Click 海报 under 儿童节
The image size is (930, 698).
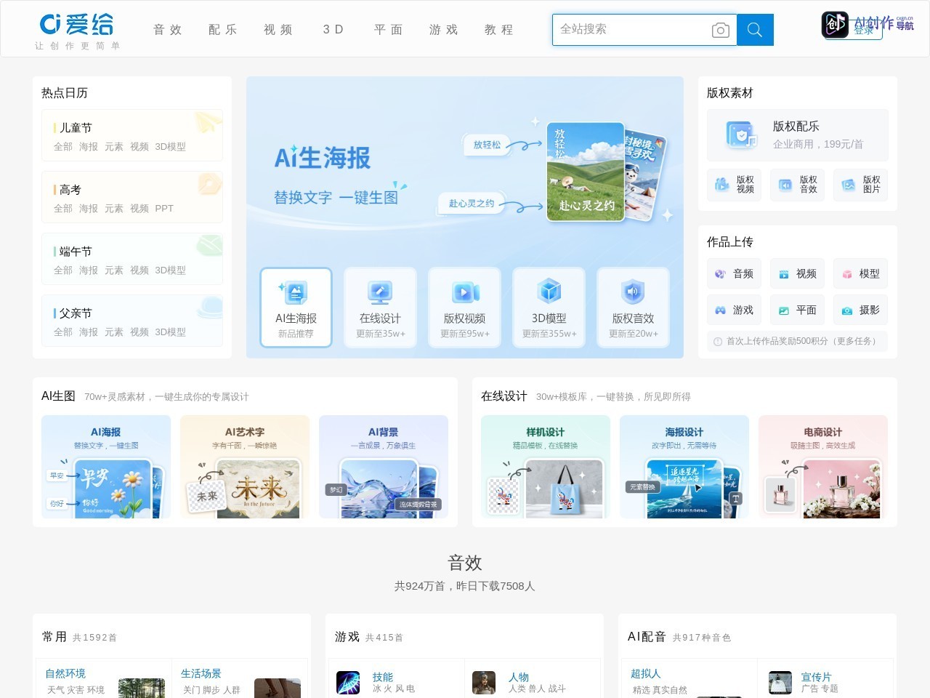pyautogui.click(x=89, y=147)
